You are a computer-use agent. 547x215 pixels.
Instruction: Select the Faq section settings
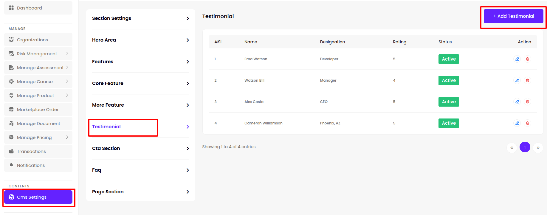tap(140, 170)
